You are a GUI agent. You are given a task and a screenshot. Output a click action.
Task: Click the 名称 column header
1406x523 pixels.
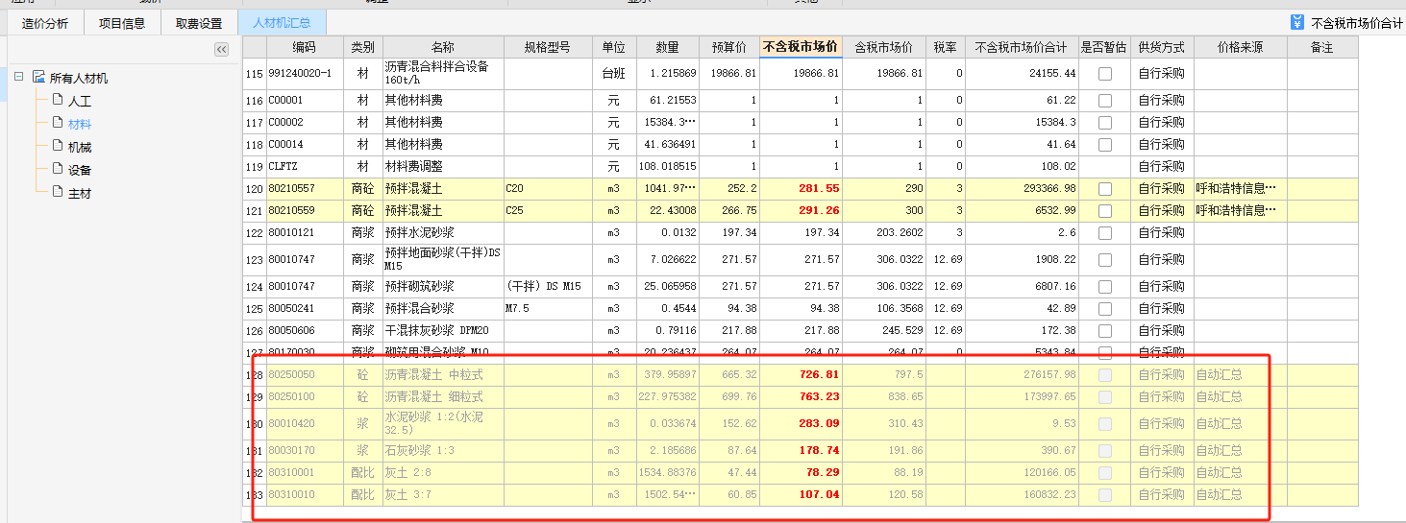[x=443, y=47]
